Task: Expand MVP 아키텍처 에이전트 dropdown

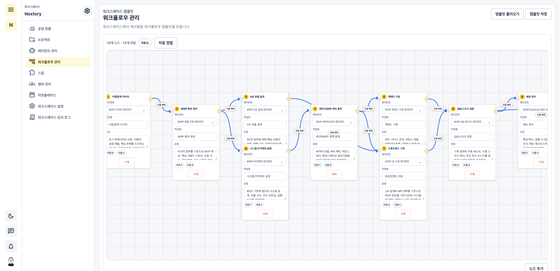Action: (265, 162)
